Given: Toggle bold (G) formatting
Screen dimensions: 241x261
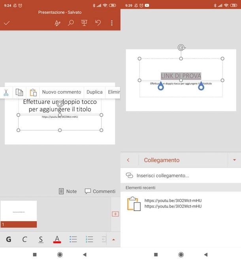Looking at the screenshot, I should click(9, 239).
